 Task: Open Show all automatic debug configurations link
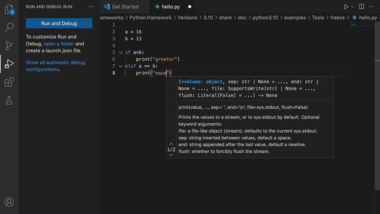[55, 66]
